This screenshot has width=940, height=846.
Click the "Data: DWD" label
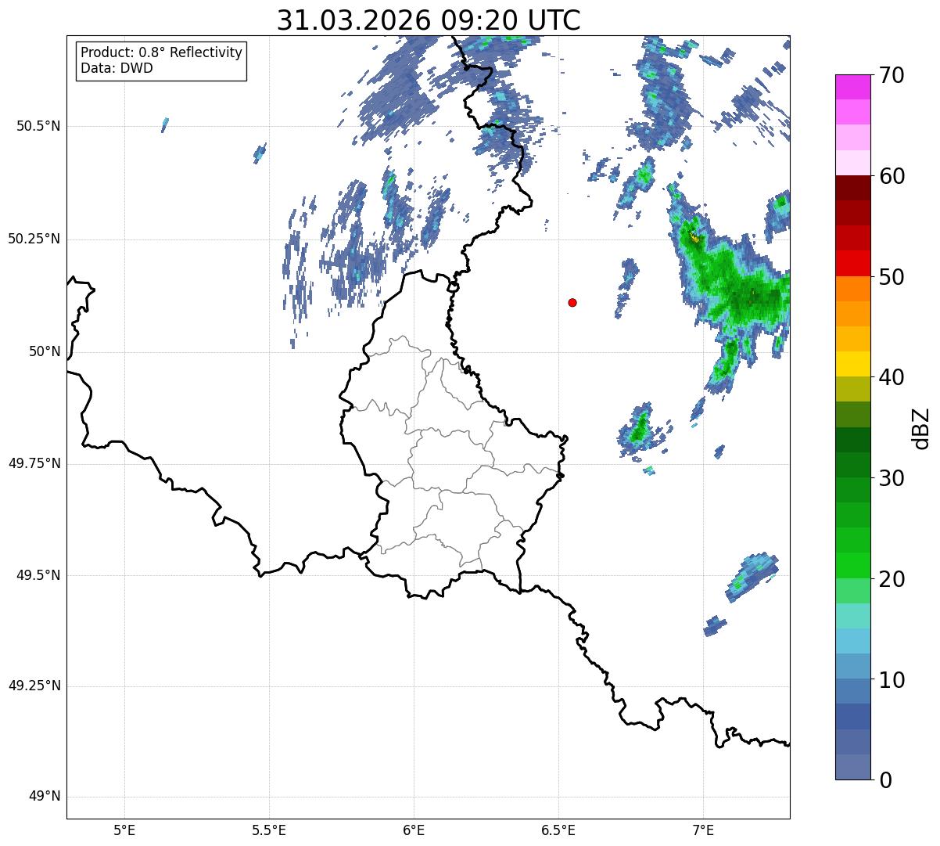tap(117, 68)
